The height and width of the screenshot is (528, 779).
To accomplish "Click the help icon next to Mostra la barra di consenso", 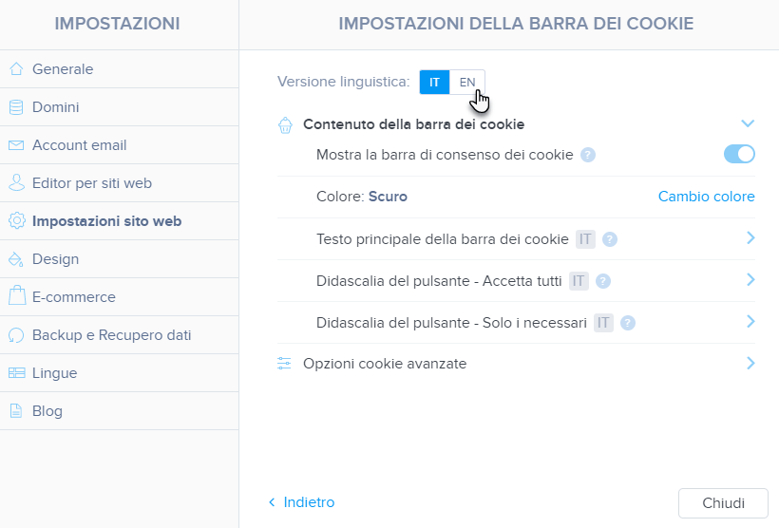I will pos(588,155).
